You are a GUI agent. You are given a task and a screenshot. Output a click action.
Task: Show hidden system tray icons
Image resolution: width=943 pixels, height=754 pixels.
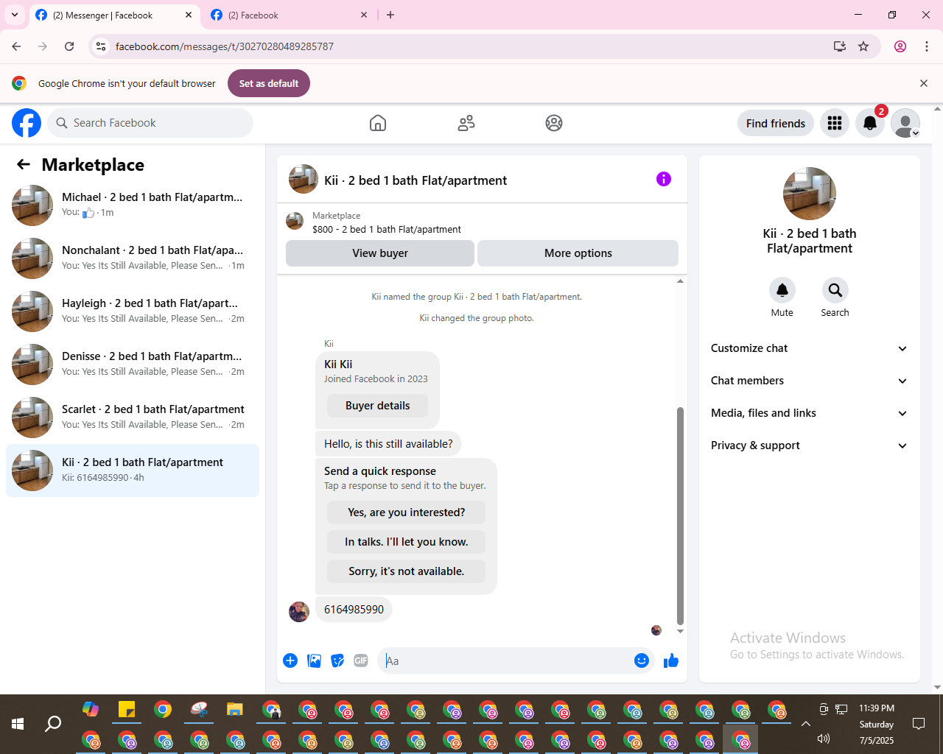[806, 724]
